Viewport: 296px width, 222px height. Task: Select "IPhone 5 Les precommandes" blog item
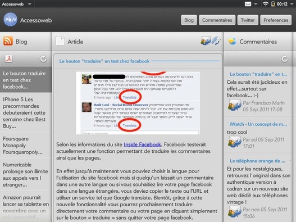(26, 112)
